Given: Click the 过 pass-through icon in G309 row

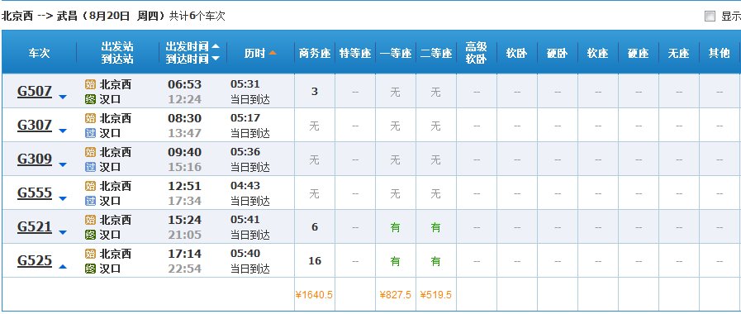Looking at the screenshot, I should [x=90, y=167].
